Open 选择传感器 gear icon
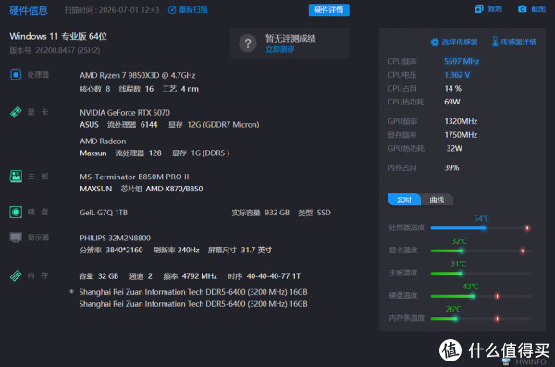This screenshot has height=367, width=555. coord(435,43)
